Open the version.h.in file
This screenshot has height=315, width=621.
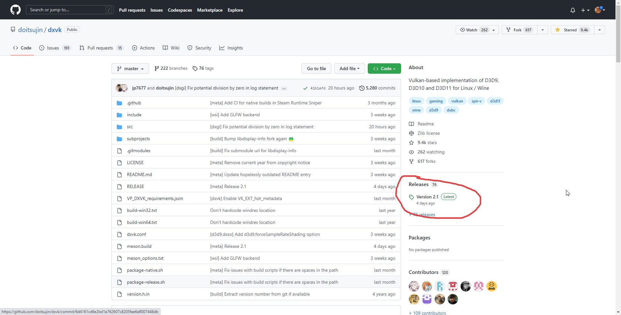[138, 294]
